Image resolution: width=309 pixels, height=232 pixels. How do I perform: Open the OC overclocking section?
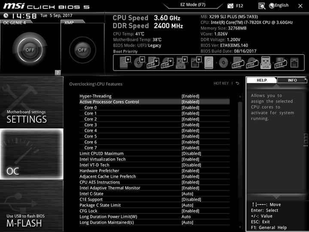[x=32, y=154]
